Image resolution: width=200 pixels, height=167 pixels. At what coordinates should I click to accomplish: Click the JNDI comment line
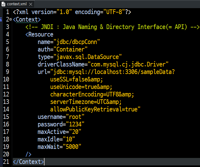pos(112,27)
